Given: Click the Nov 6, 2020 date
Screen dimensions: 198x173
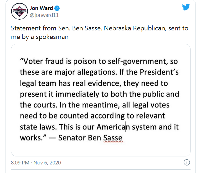Looking at the screenshot, I should click(47, 162).
